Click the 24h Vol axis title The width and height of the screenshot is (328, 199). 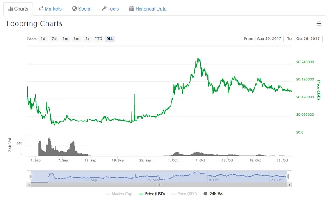(10, 145)
